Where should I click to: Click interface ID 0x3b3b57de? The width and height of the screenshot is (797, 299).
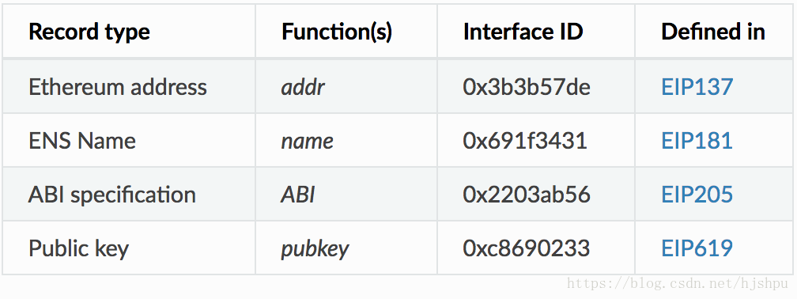pos(527,87)
